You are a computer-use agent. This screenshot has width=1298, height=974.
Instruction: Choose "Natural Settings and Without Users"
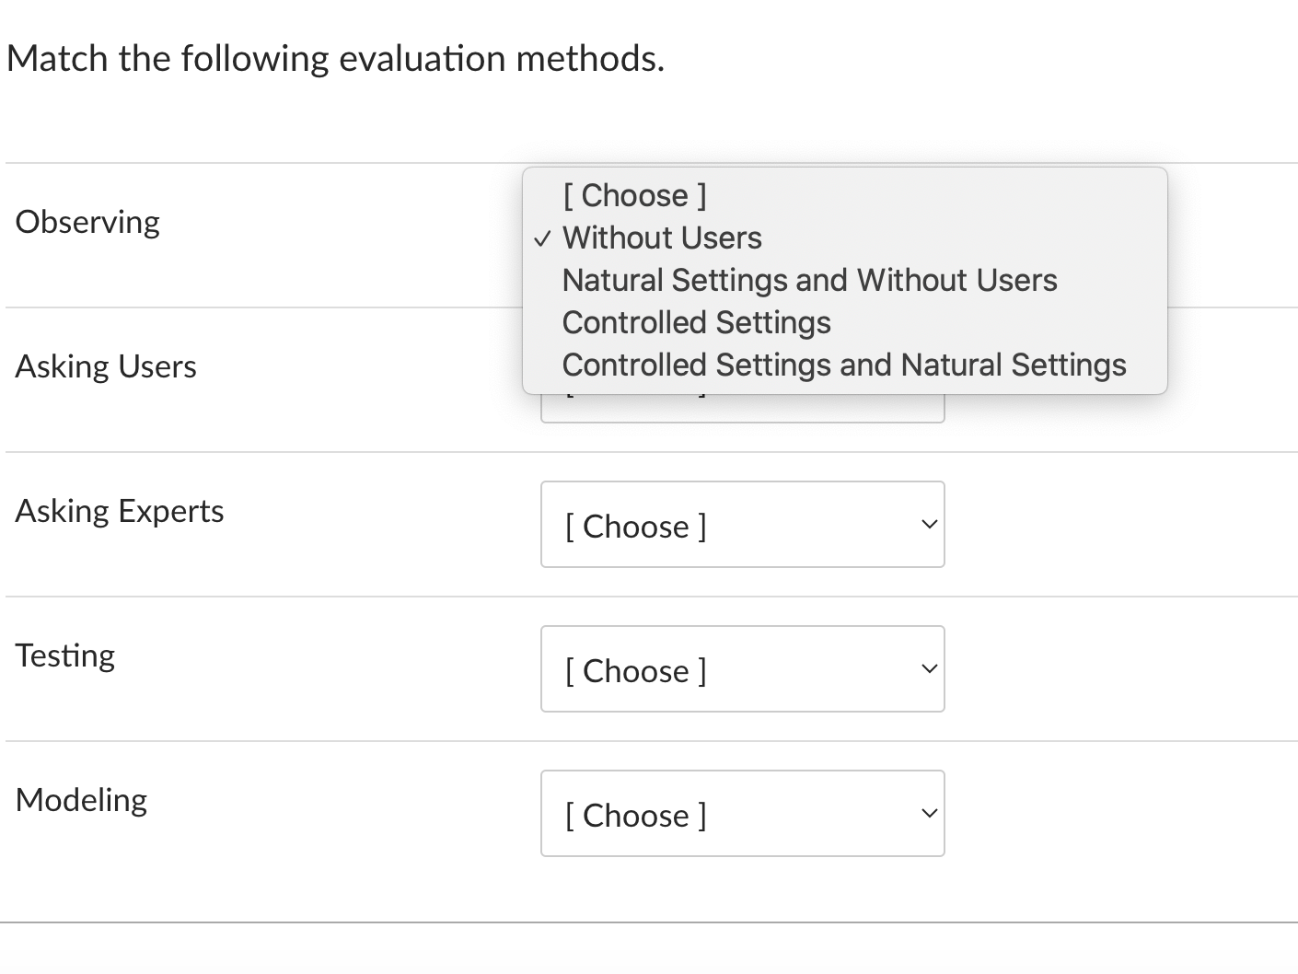pos(809,280)
